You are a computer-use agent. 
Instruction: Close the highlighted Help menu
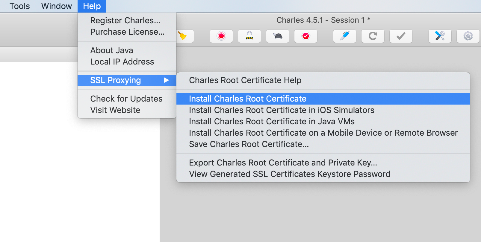(x=92, y=6)
